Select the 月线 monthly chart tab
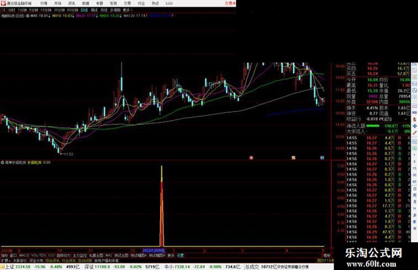 (104, 10)
